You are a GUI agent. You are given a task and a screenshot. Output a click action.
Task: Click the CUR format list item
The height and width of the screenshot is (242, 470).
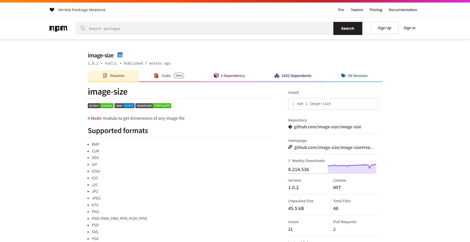tap(95, 151)
